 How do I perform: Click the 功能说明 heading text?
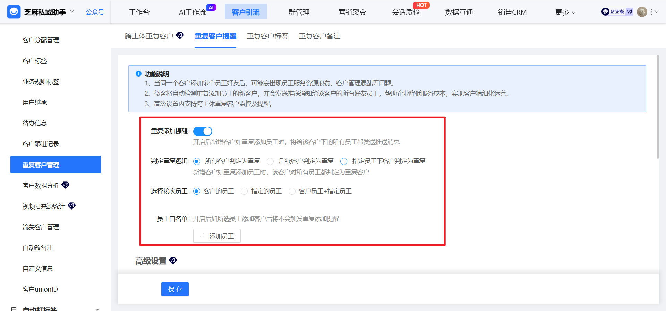coord(157,74)
